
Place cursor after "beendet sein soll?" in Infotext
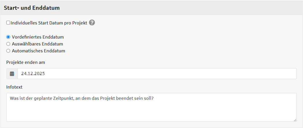(x=154, y=98)
